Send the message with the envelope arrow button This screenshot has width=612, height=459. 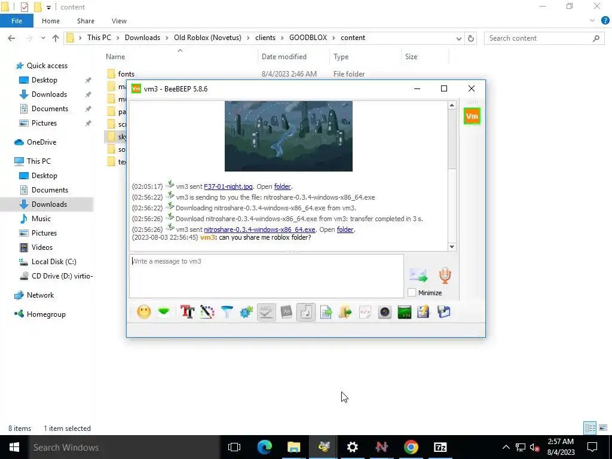(x=418, y=275)
